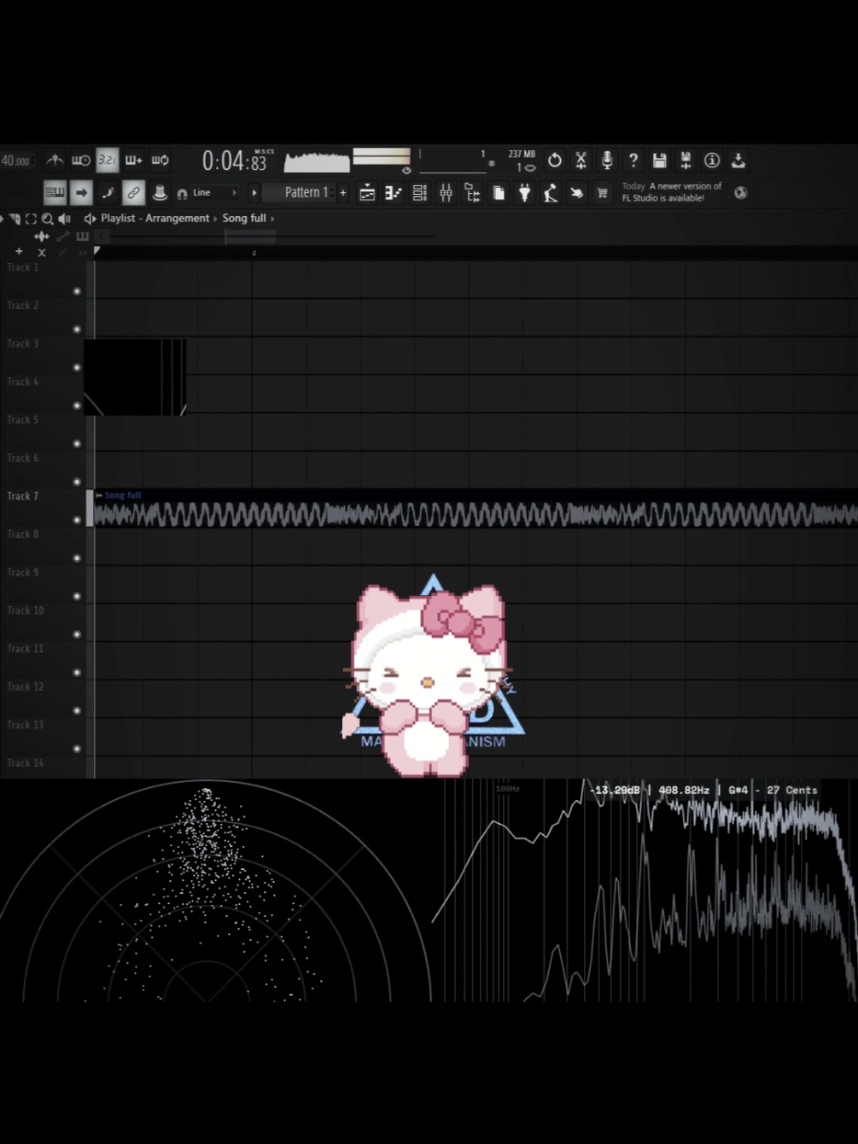Viewport: 858px width, 1144px height.
Task: Click the render/export save-as icon
Action: [686, 161]
